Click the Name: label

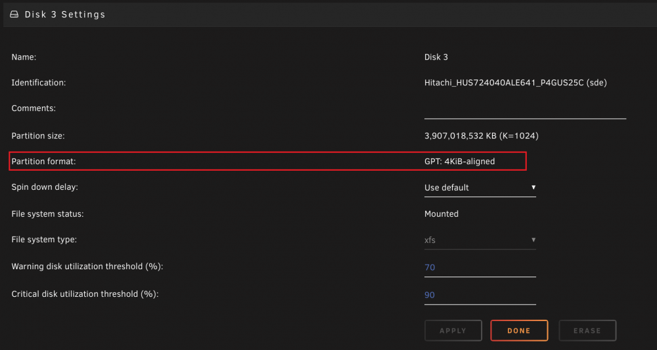[24, 57]
